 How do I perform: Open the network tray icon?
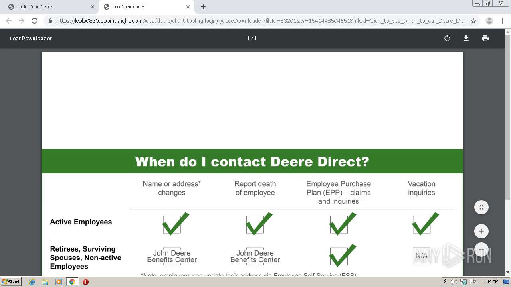pyautogui.click(x=463, y=282)
